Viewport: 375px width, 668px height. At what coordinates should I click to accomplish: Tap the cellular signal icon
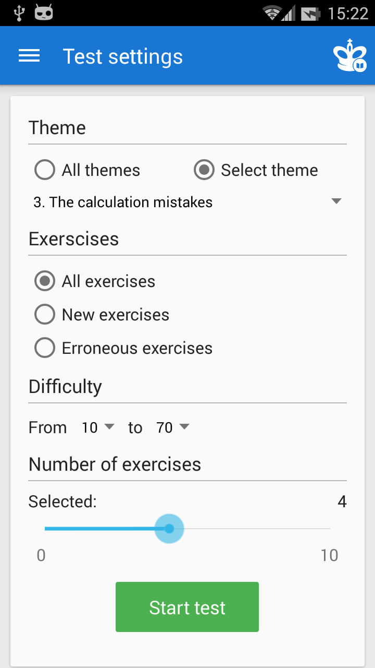288,13
